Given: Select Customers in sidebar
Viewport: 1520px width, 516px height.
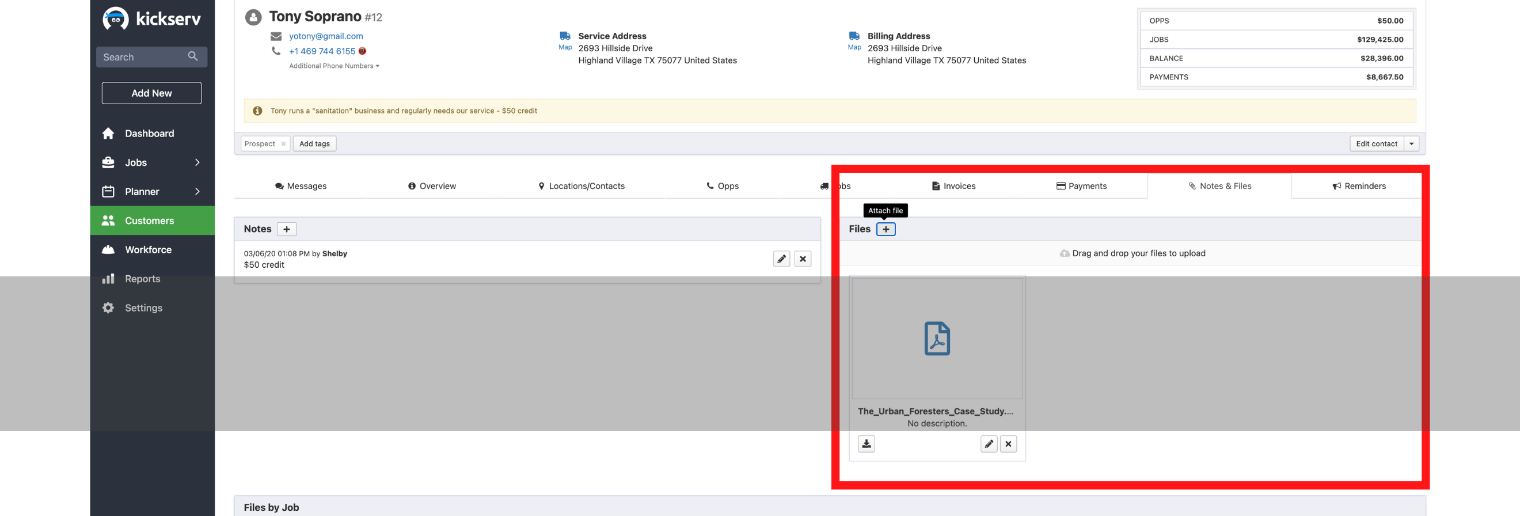Looking at the screenshot, I should [152, 220].
